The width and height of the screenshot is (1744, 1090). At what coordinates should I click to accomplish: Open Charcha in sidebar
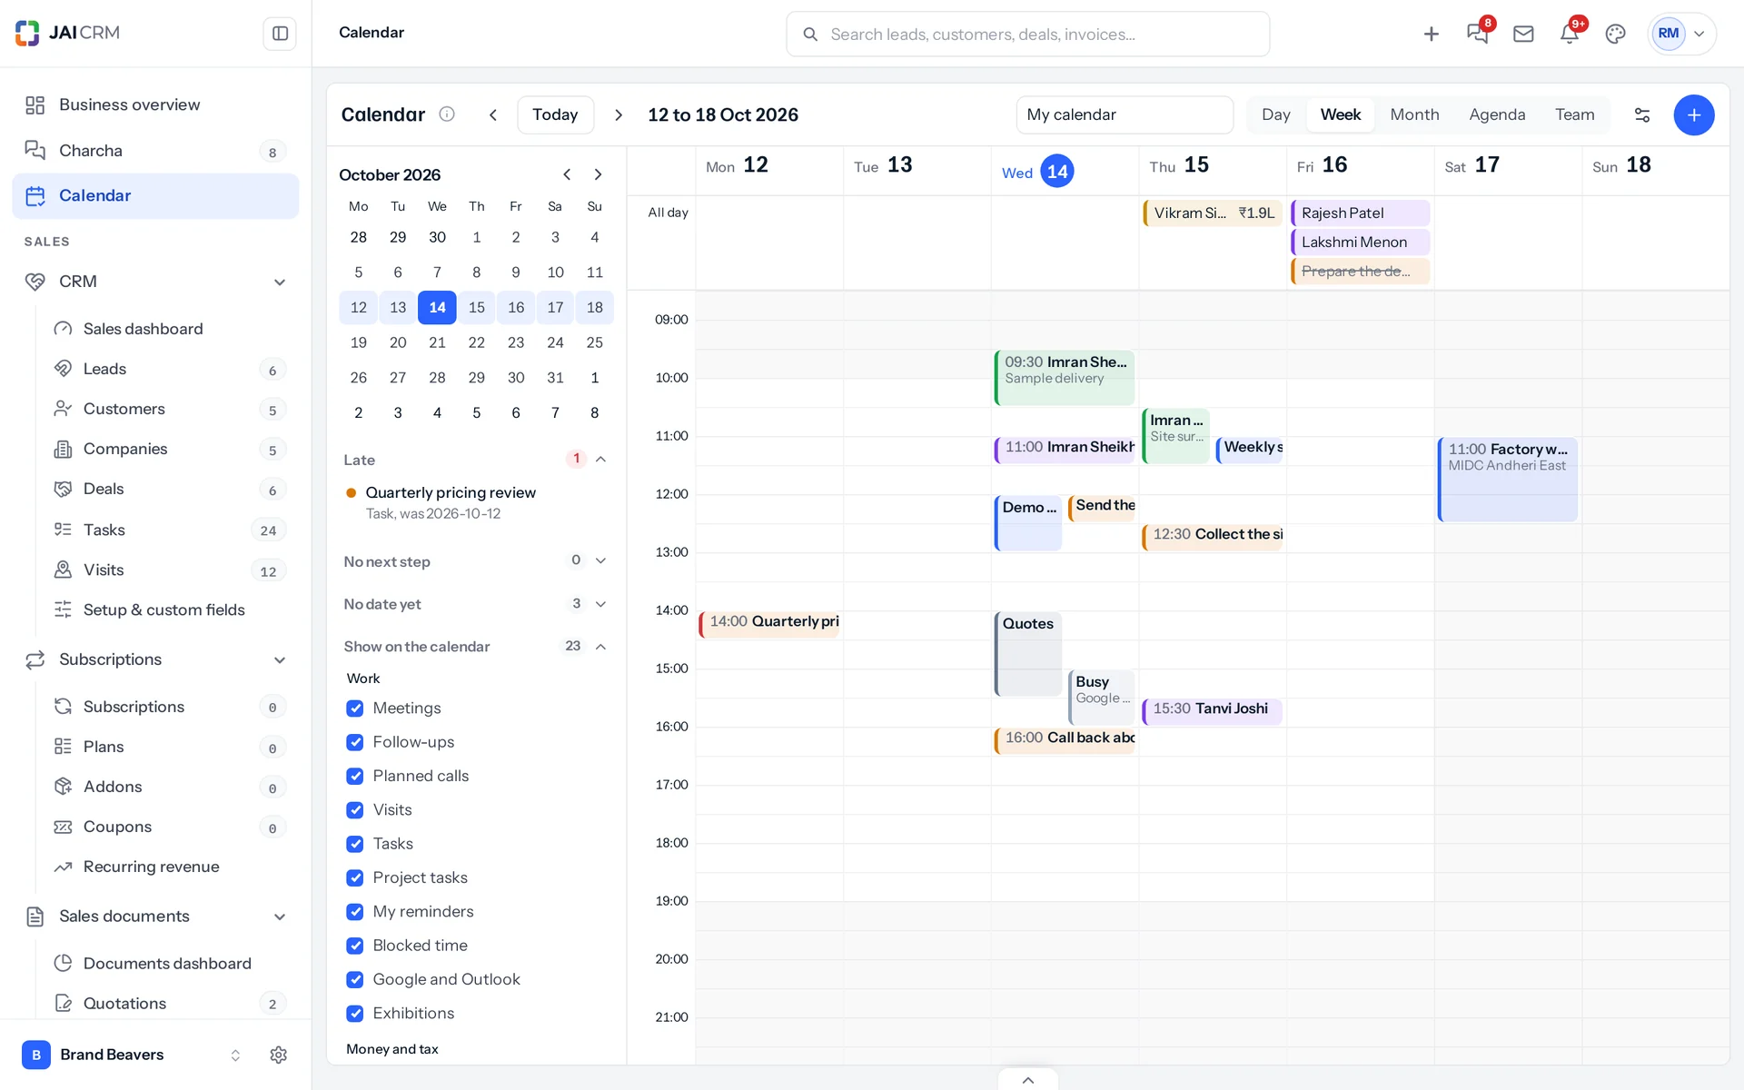[x=155, y=151]
